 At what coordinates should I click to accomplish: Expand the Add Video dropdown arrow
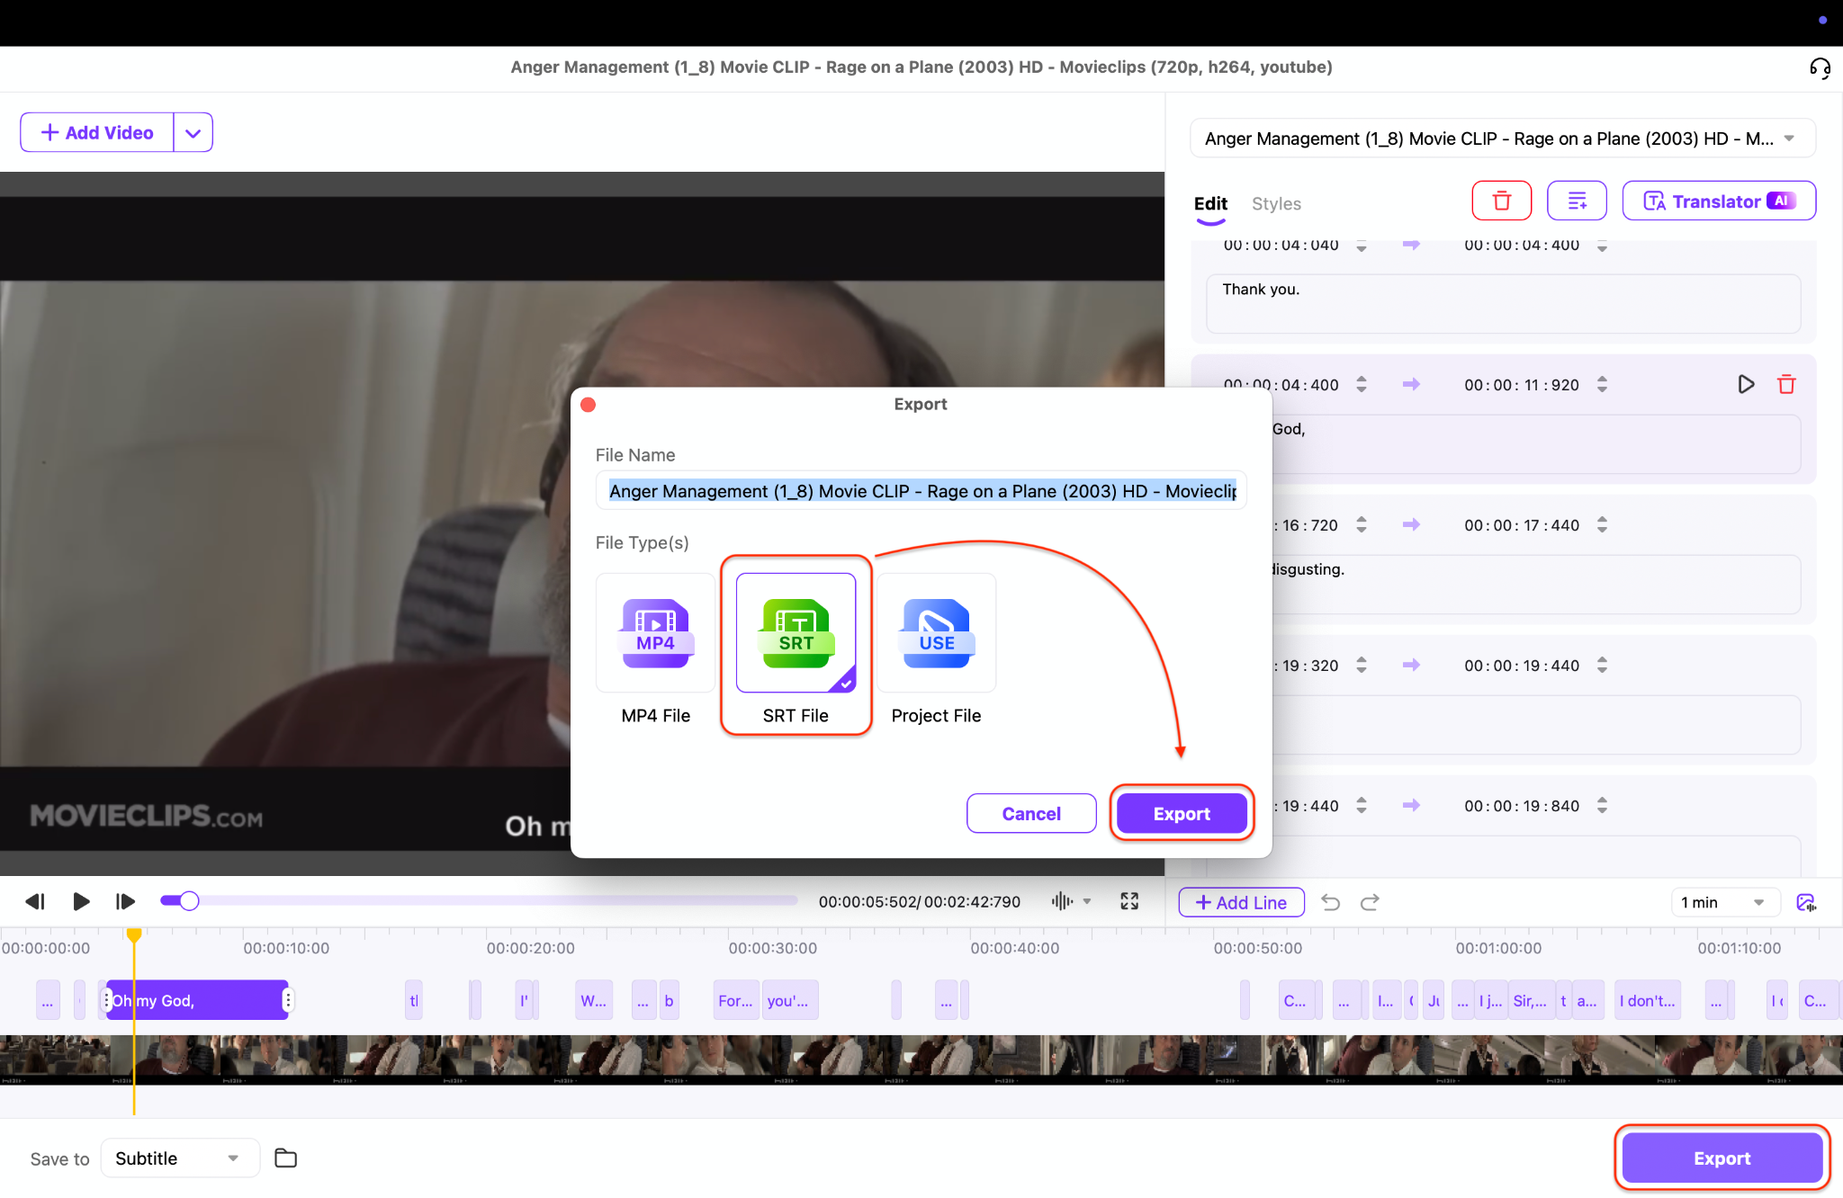pyautogui.click(x=193, y=133)
